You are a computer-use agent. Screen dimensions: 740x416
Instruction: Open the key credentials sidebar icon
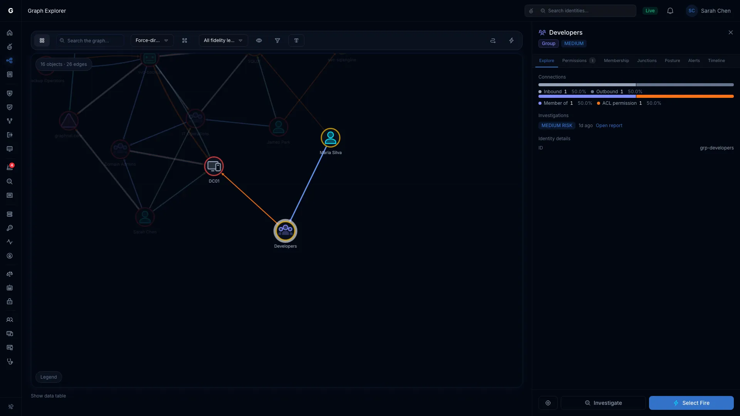coord(10,228)
